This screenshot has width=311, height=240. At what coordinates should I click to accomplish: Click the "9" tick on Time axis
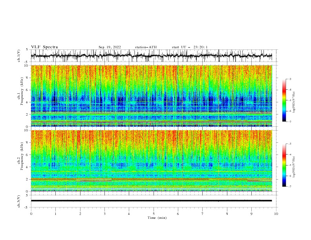click(x=251, y=214)
